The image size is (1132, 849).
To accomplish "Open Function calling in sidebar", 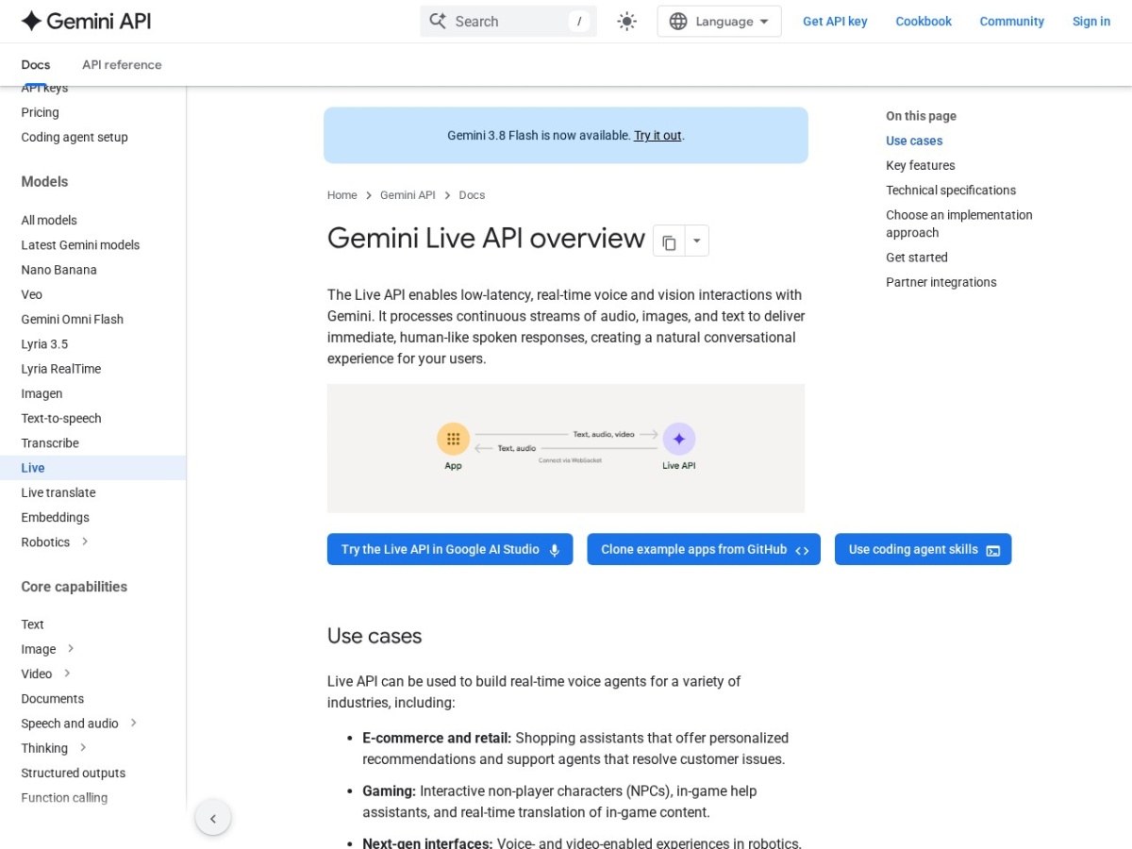I will 64,798.
